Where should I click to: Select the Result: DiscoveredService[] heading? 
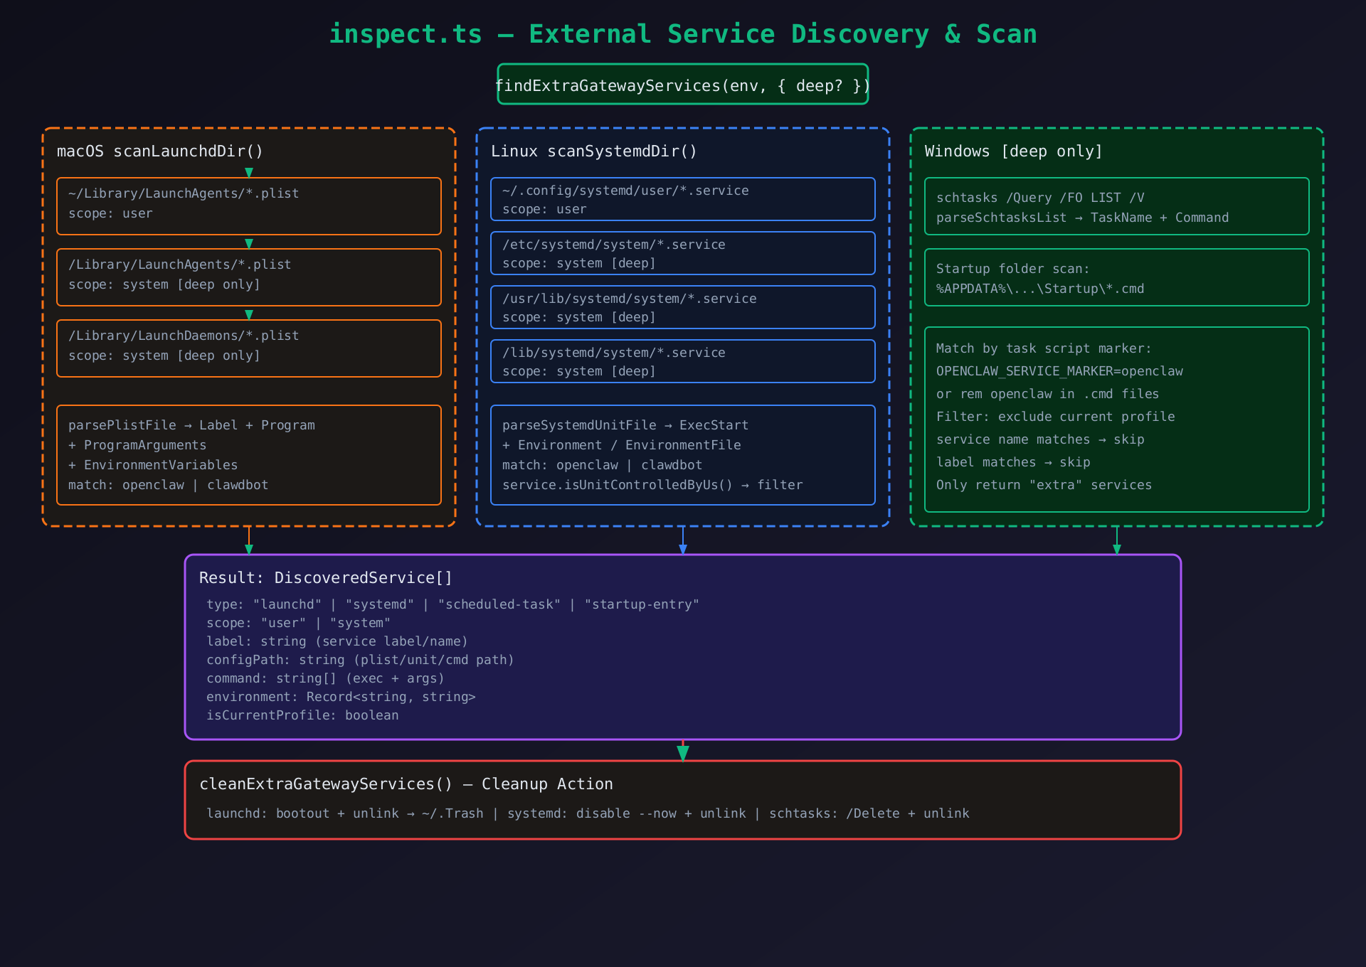[x=326, y=578]
